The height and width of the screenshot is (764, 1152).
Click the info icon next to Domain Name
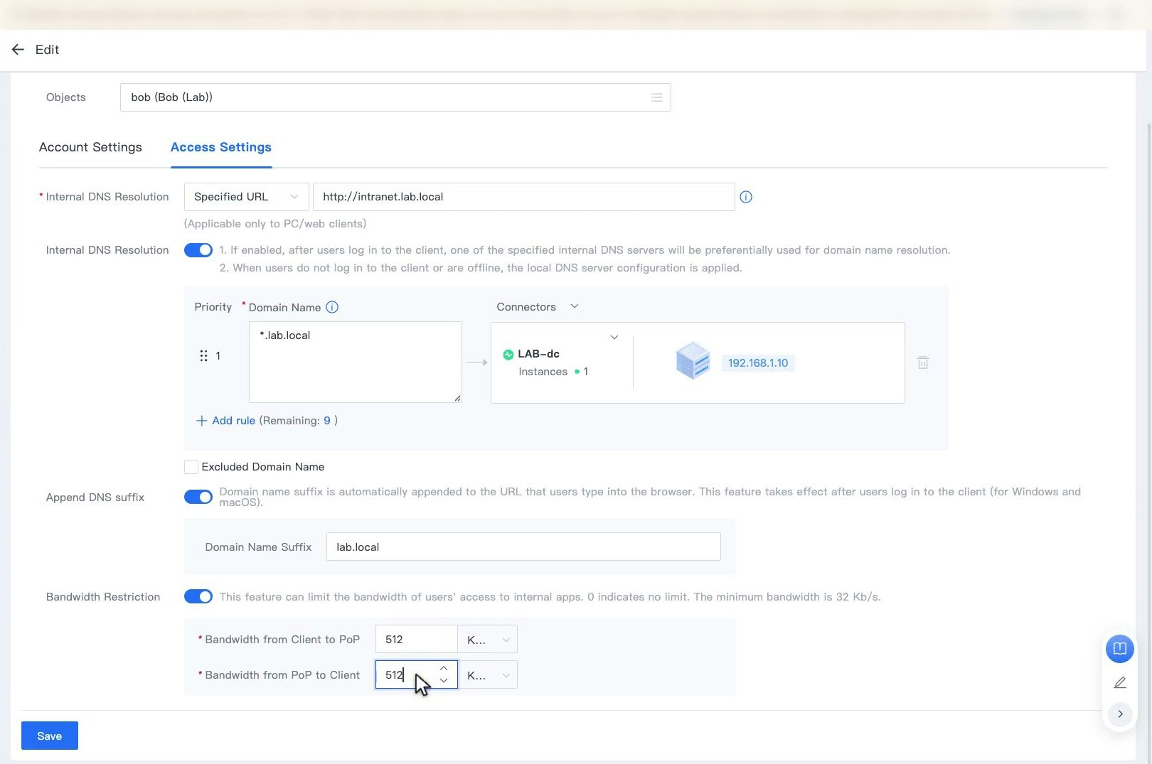click(332, 307)
